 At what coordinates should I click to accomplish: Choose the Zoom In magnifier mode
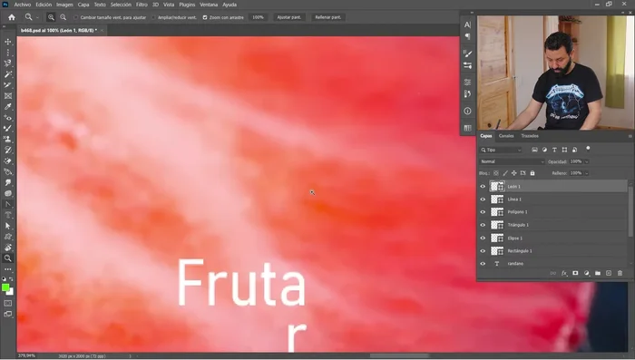coord(51,17)
